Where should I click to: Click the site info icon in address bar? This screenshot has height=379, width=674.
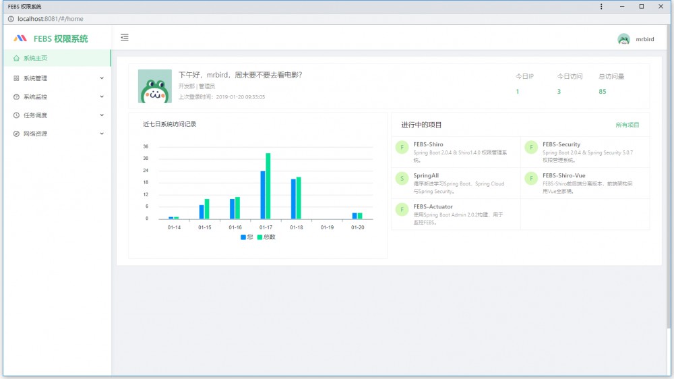(x=11, y=19)
